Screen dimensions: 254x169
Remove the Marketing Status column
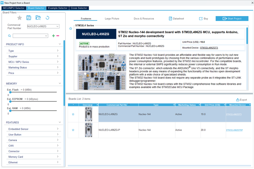point(200,105)
